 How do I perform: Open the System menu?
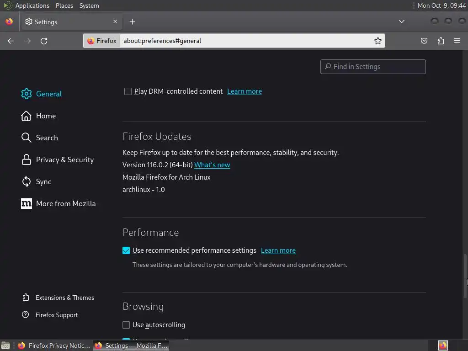point(89,5)
